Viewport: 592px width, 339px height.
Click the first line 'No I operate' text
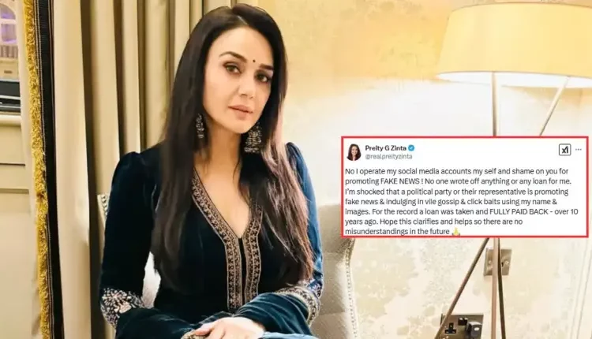click(x=363, y=171)
